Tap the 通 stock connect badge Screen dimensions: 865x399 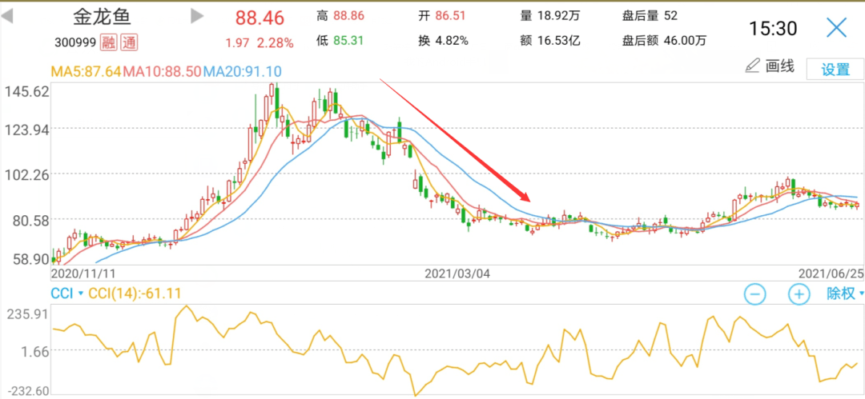128,42
